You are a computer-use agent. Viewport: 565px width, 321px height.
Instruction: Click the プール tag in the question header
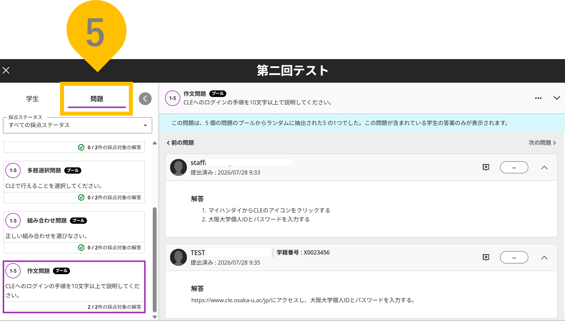pyautogui.click(x=218, y=93)
